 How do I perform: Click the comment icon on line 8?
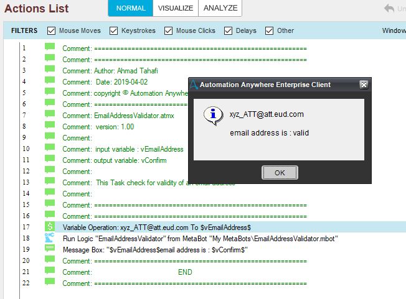click(50, 126)
